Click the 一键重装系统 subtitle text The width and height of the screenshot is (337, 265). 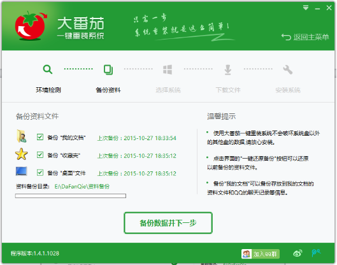[81, 36]
